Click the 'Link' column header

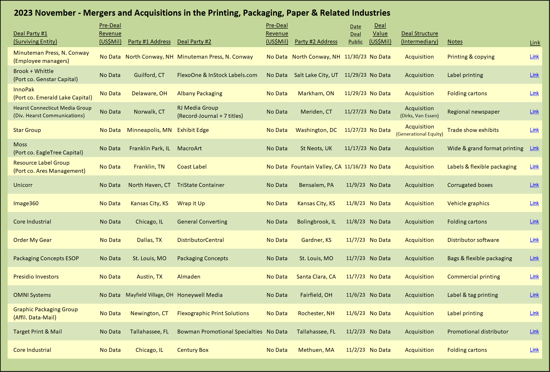click(x=535, y=43)
